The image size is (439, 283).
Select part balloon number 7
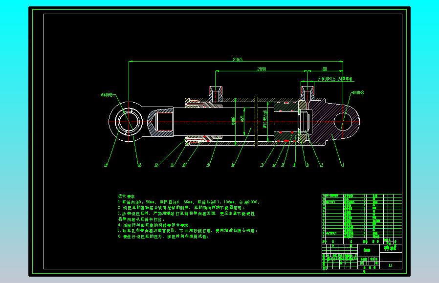[x=262, y=165]
